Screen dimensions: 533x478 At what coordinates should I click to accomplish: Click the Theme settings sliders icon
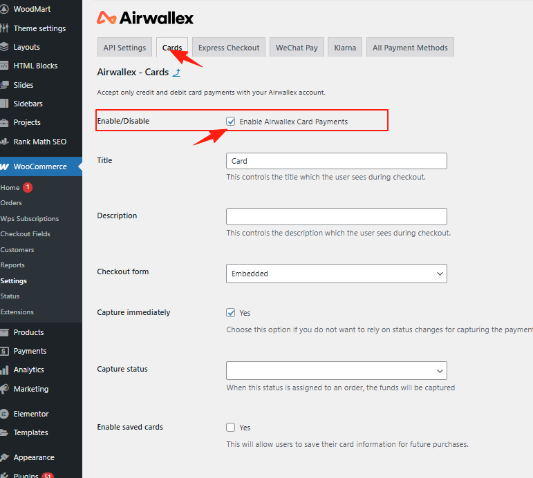coord(3,28)
